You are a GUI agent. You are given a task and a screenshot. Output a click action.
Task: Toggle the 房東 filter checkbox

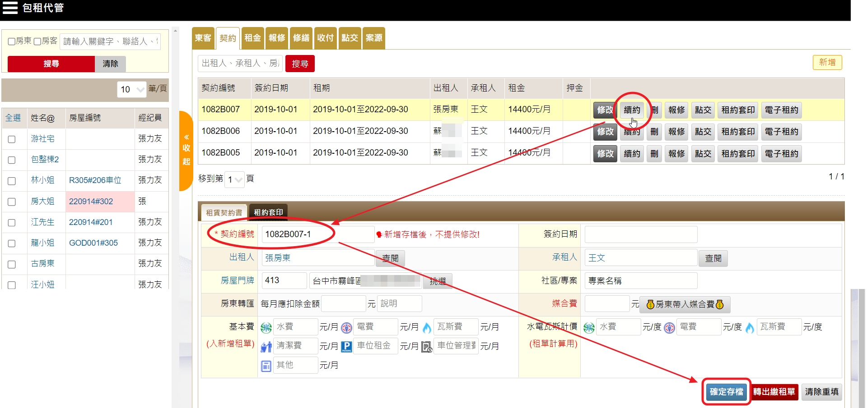click(12, 41)
